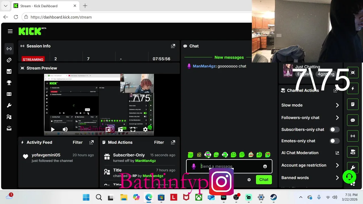Image resolution: width=363 pixels, height=204 pixels.
Task: Open AI Chat Moderation external link
Action: point(337,153)
